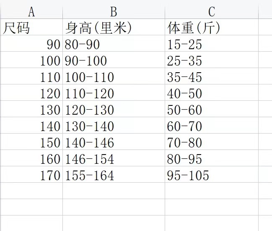272x231 pixels.
Task: Click the 体重(斤) header cell
Action: coord(211,28)
